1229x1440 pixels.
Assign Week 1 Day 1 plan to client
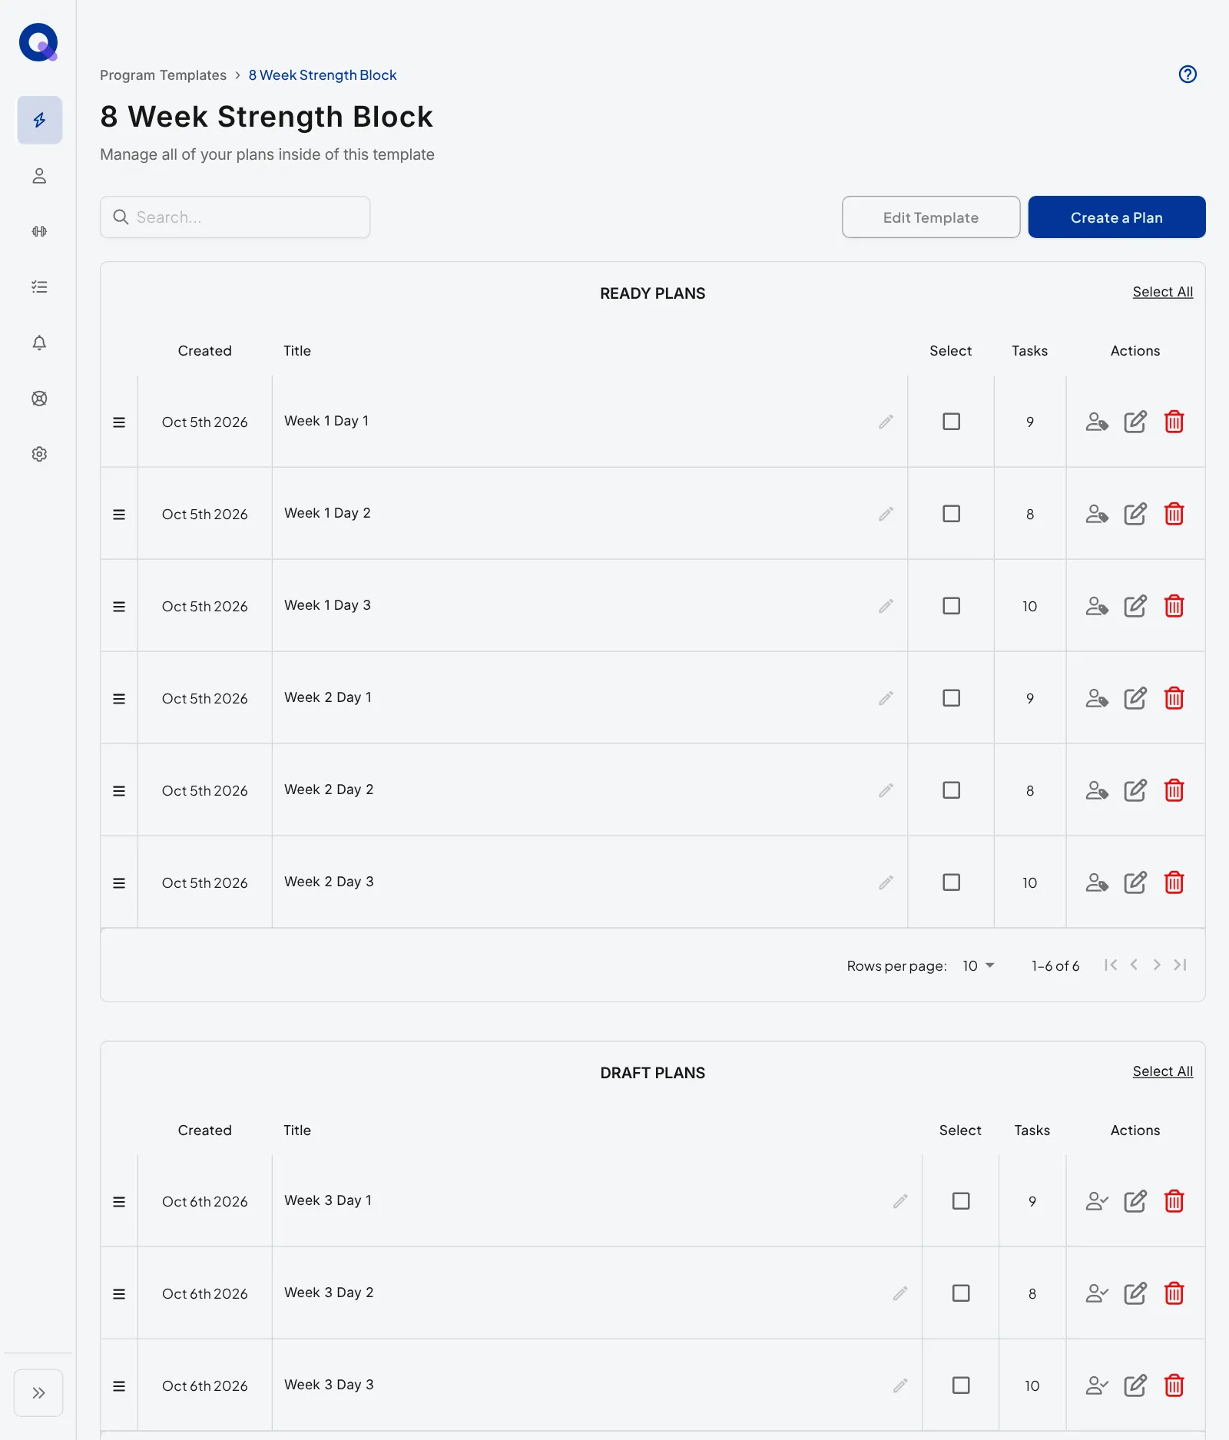pos(1097,422)
